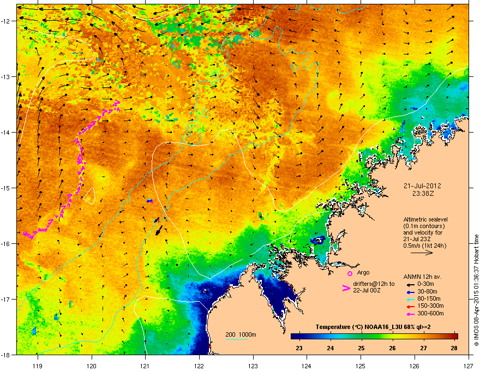Click the longitude axis label '127'
480x371 pixels.
[x=469, y=366]
